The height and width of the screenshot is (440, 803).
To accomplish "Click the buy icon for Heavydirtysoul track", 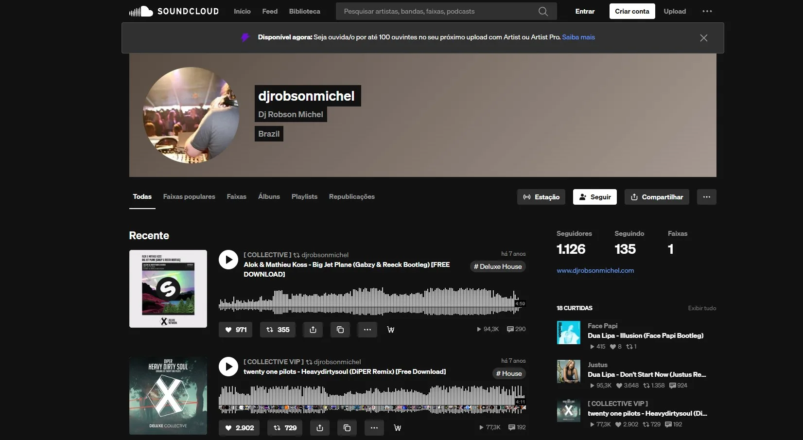I will click(x=397, y=428).
